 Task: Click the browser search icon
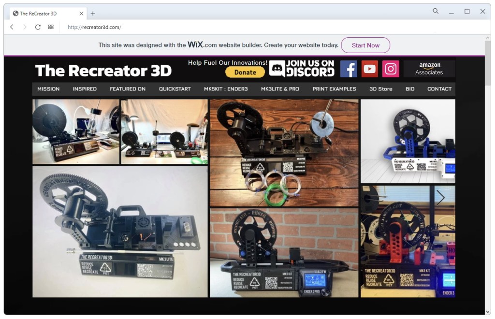435,11
